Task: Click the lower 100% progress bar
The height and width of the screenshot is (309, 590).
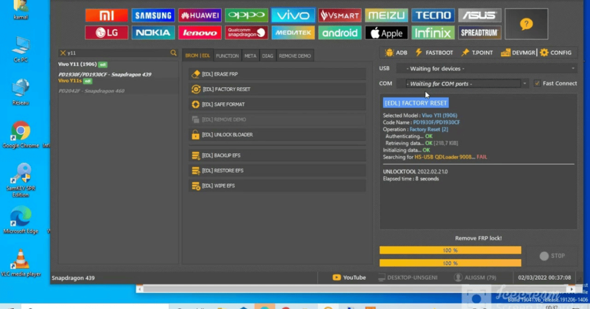Action: coord(451,263)
